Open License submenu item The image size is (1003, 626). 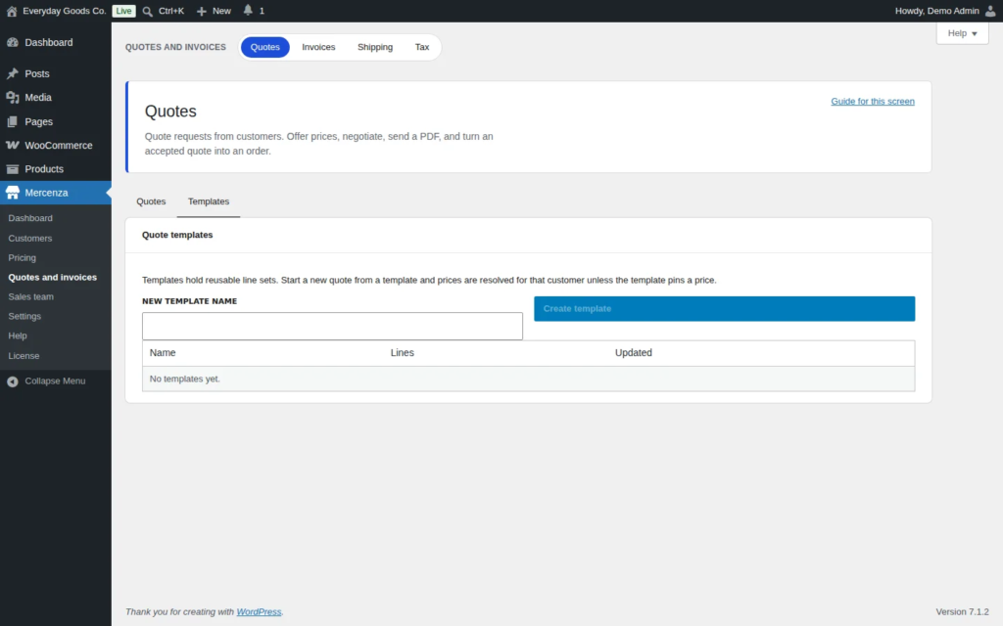(24, 356)
